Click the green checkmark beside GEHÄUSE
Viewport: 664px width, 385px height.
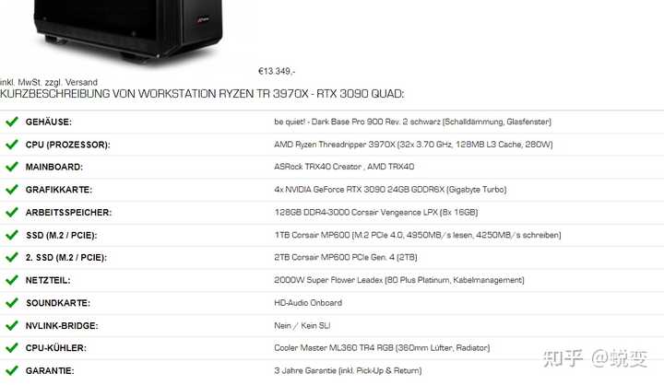[12, 122]
